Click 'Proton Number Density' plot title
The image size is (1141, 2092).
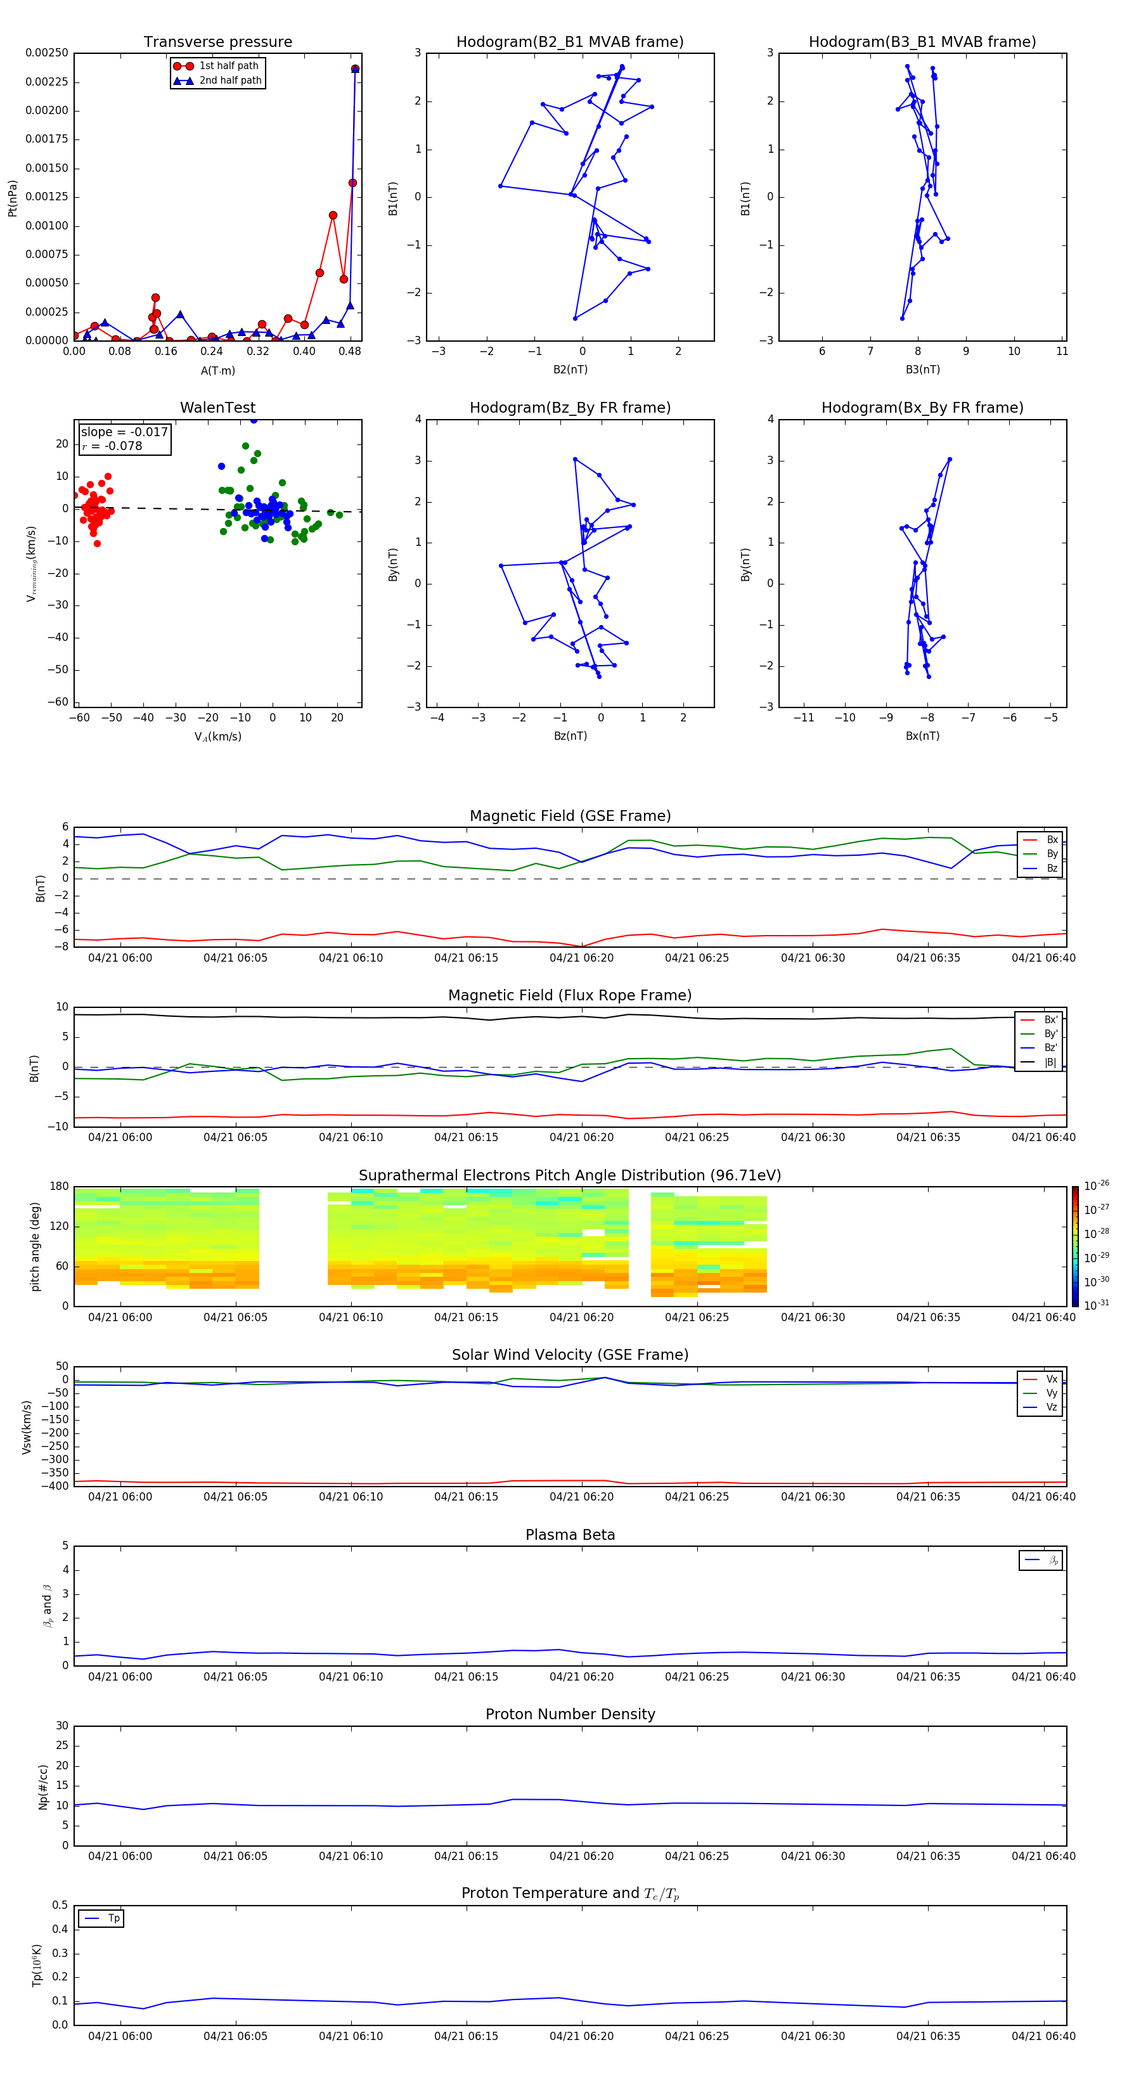pos(570,1714)
